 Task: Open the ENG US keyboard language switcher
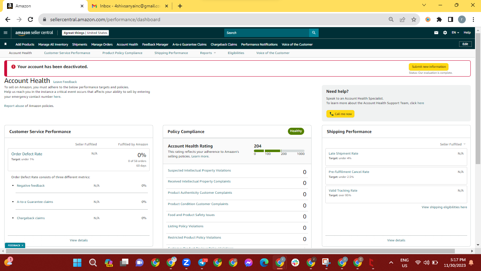coord(405,263)
